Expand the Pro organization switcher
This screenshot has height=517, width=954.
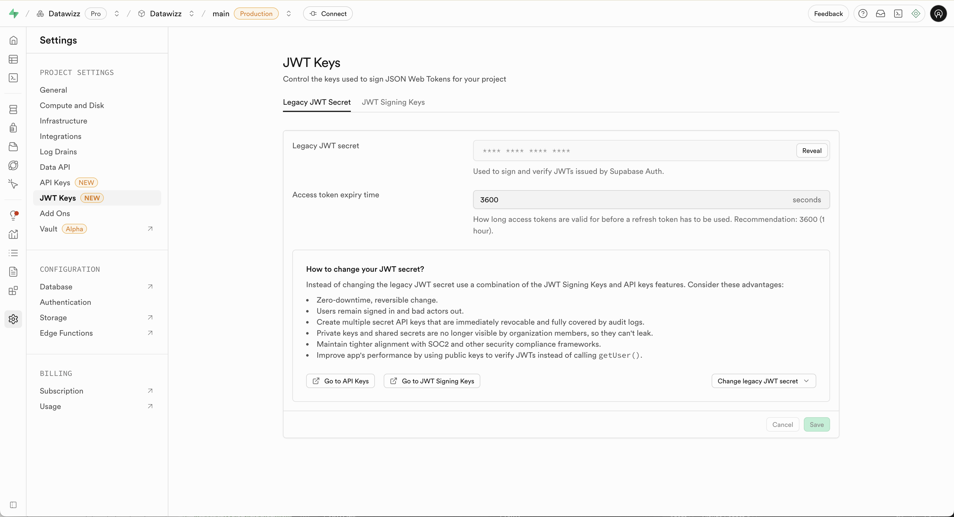click(x=117, y=13)
